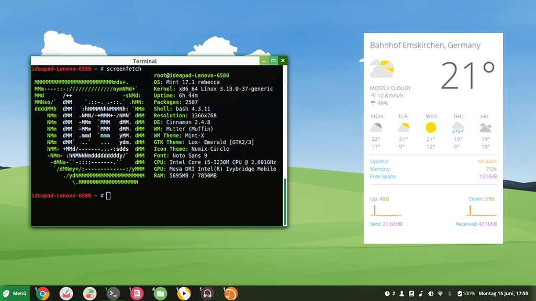This screenshot has width=536, height=301.
Task: Click the 'GPU: Mesa DRI Intel(R) Ivybridge Mobile' line
Action: point(215,169)
